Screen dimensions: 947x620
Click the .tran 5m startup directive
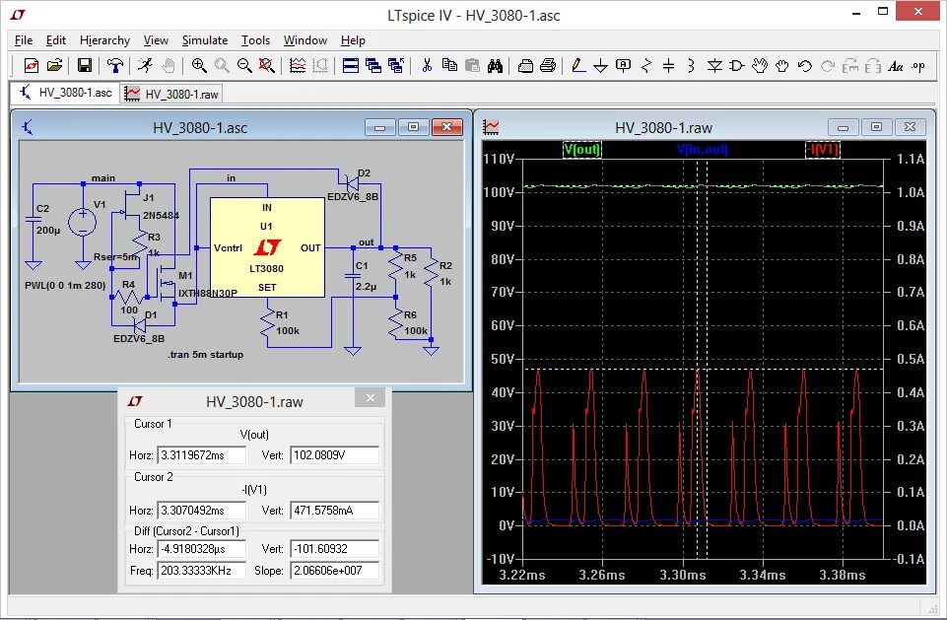click(x=205, y=355)
